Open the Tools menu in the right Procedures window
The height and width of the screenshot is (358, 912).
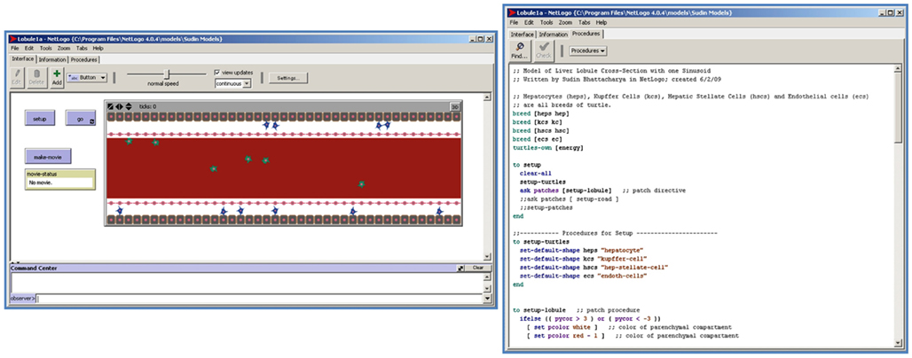546,22
